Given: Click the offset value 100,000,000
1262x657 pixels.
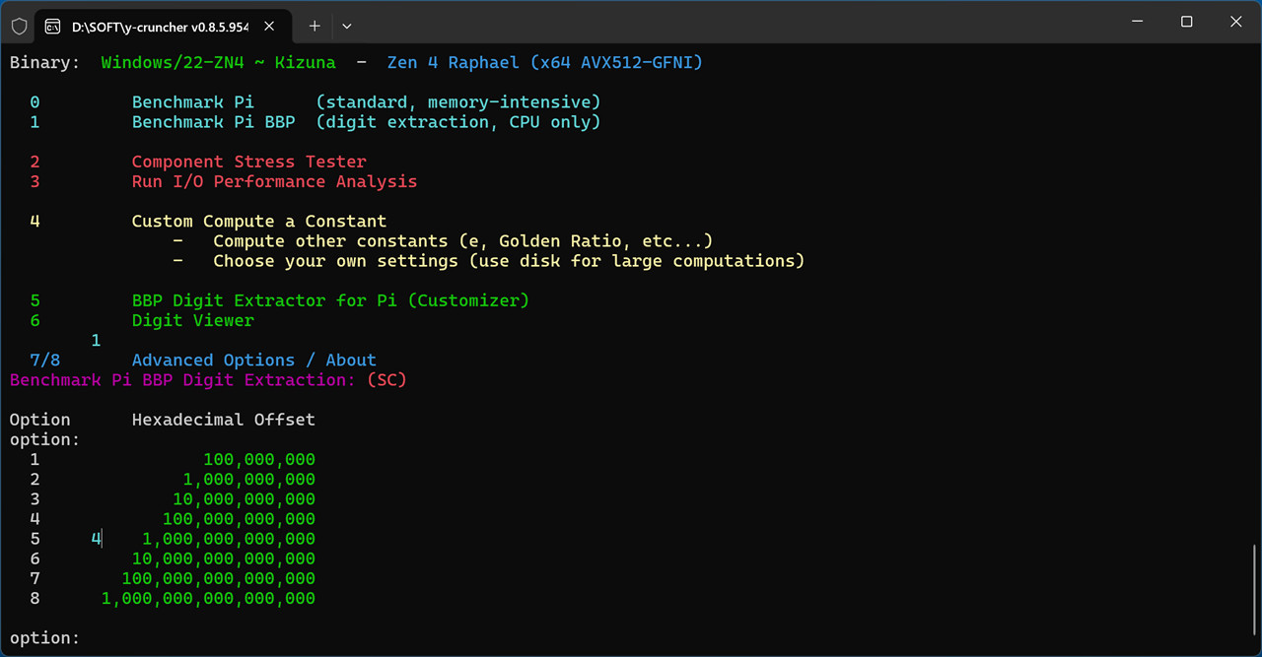Looking at the screenshot, I should [259, 460].
